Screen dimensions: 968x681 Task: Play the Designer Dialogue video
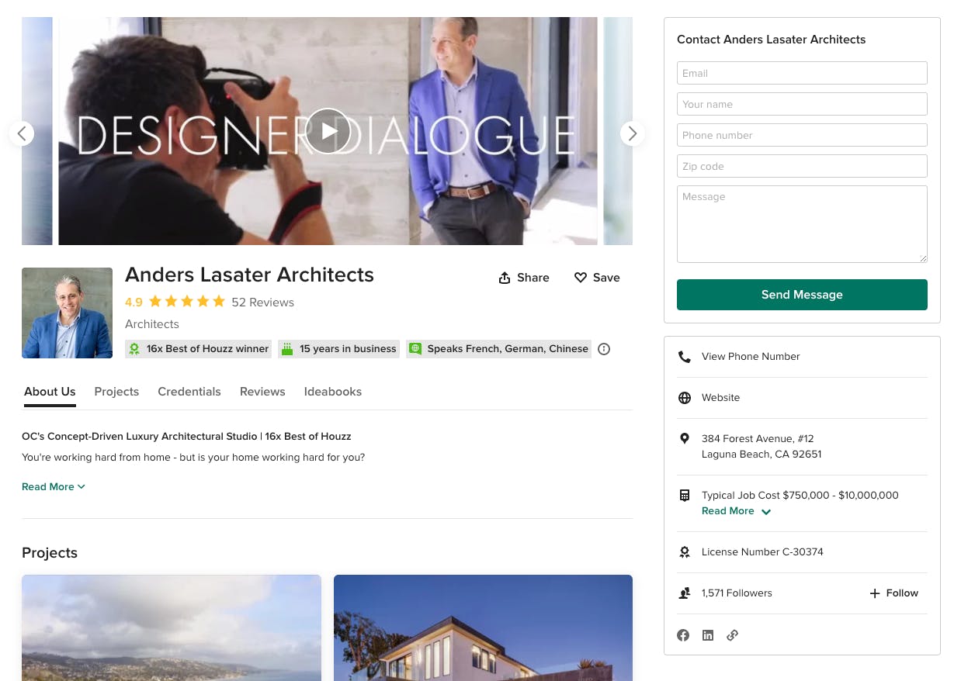click(328, 131)
